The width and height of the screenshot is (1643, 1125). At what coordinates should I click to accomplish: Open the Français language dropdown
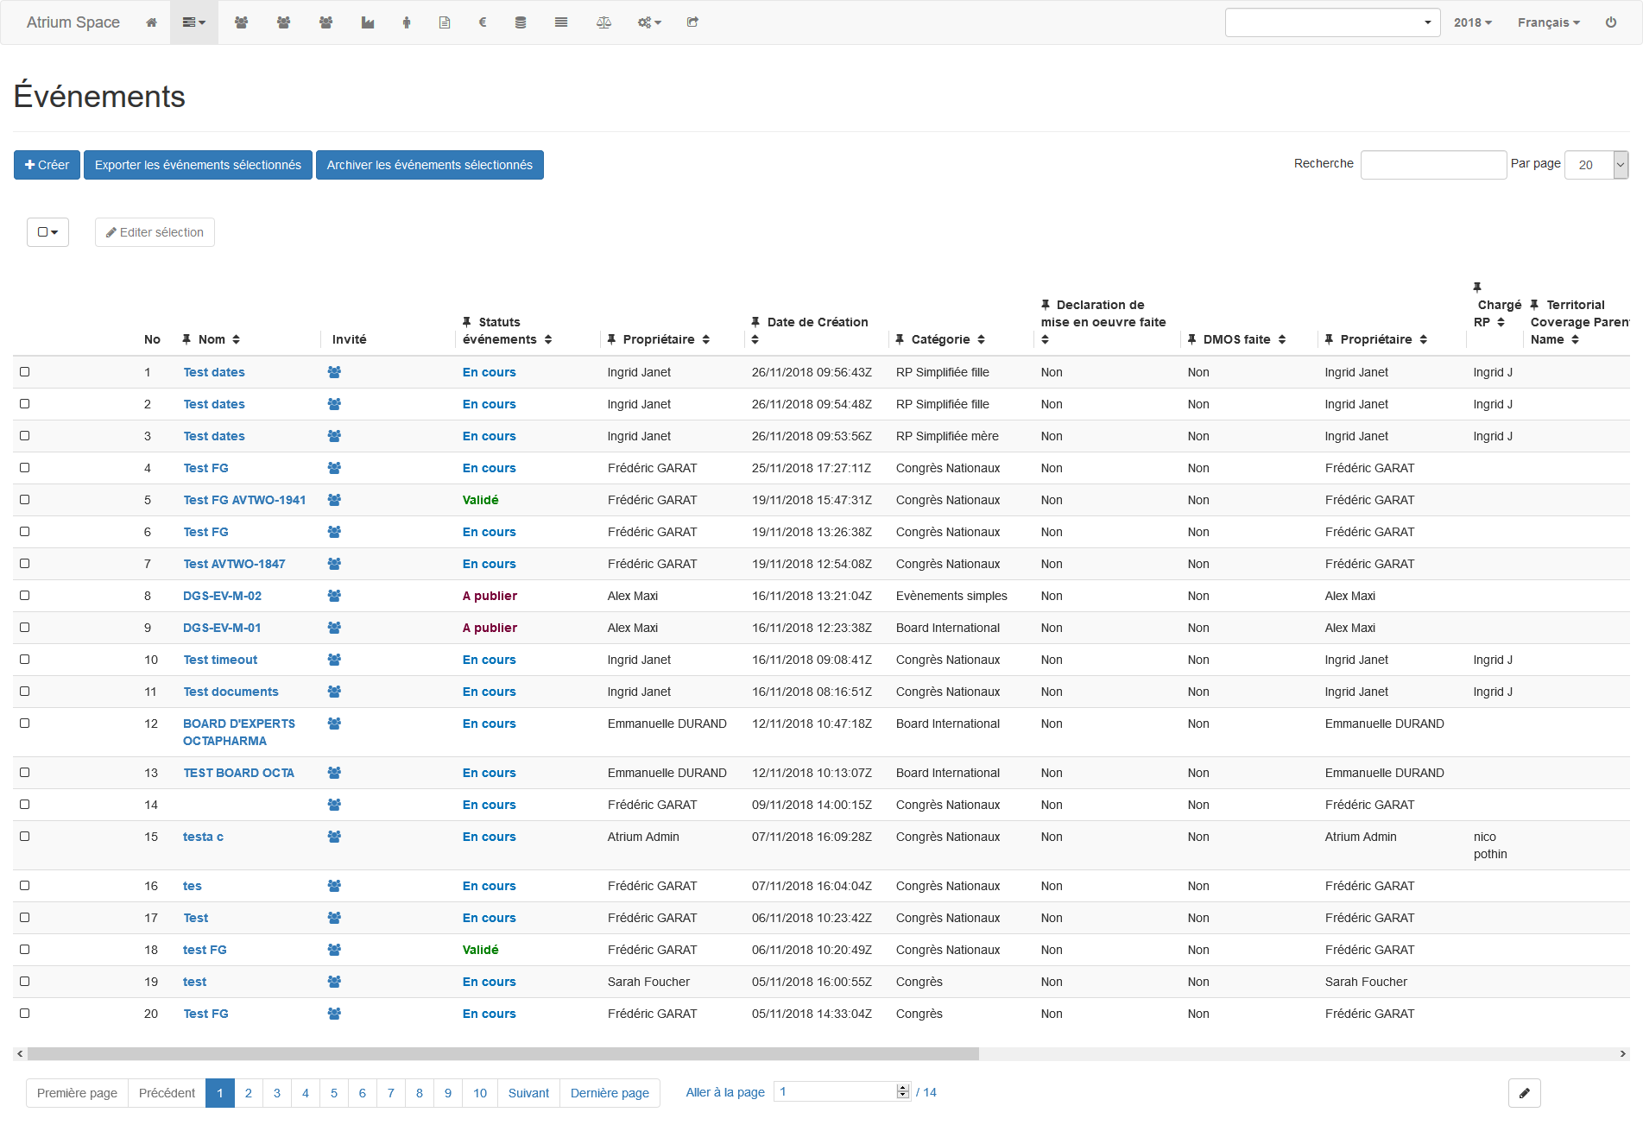click(x=1549, y=22)
